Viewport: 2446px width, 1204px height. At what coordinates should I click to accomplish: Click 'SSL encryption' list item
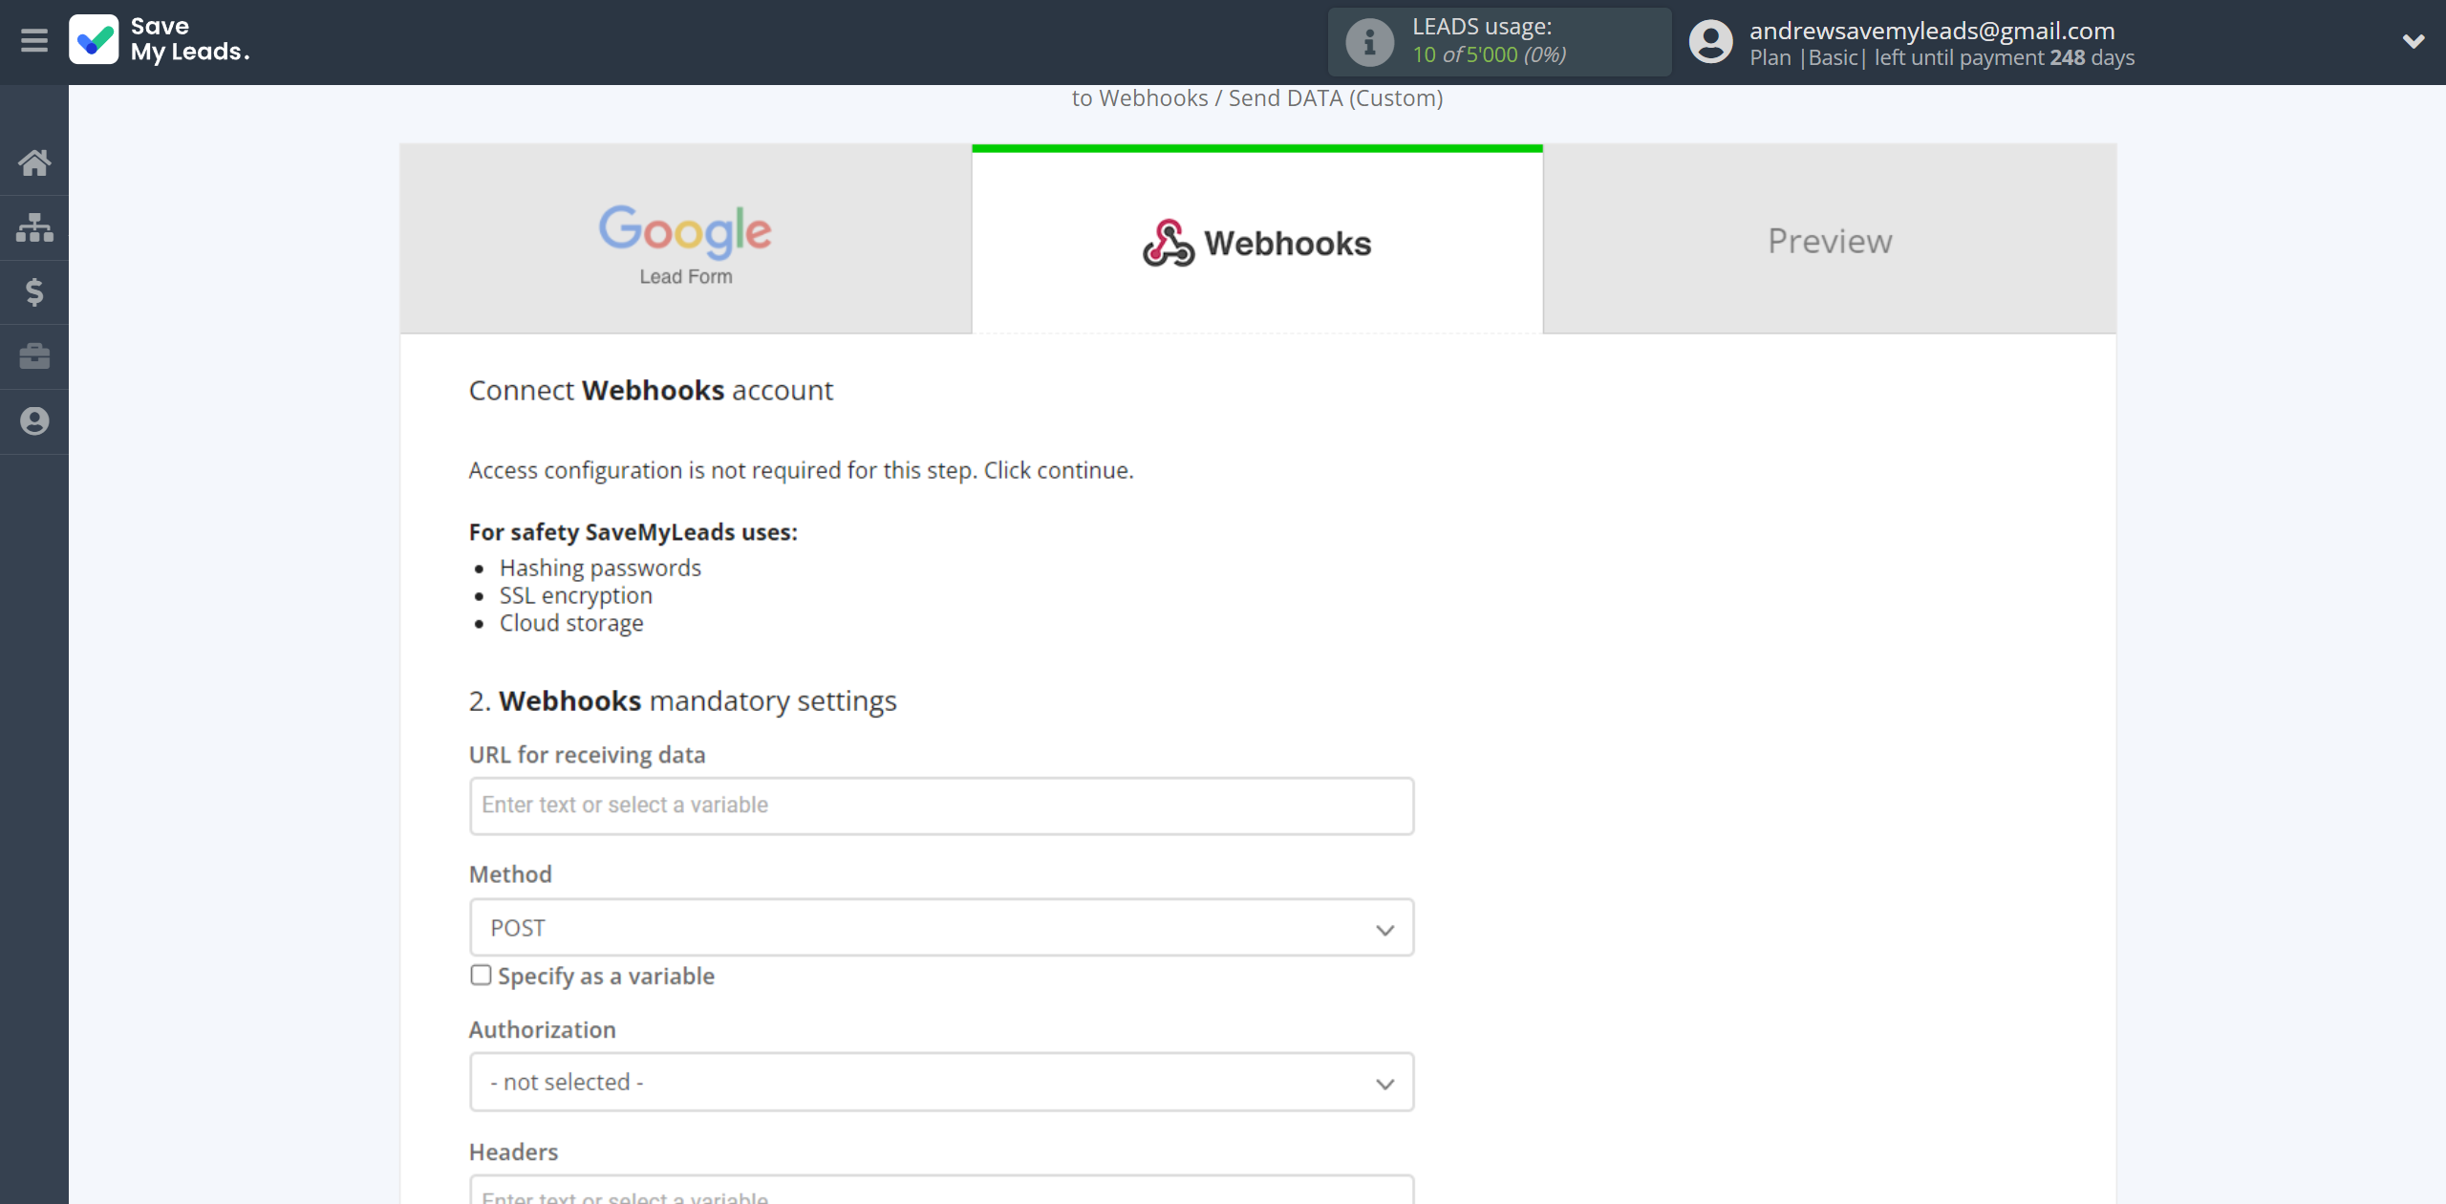[x=575, y=595]
